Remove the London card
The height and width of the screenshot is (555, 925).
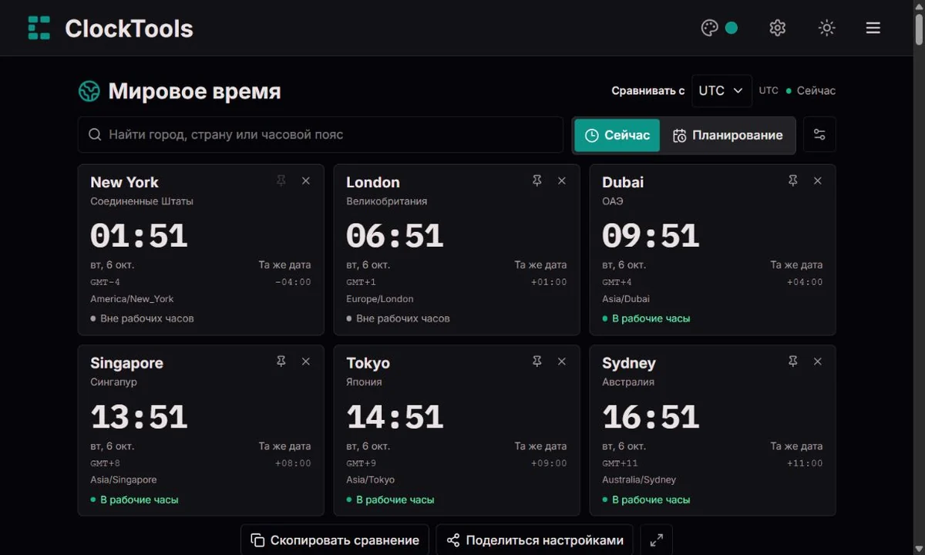(x=562, y=180)
